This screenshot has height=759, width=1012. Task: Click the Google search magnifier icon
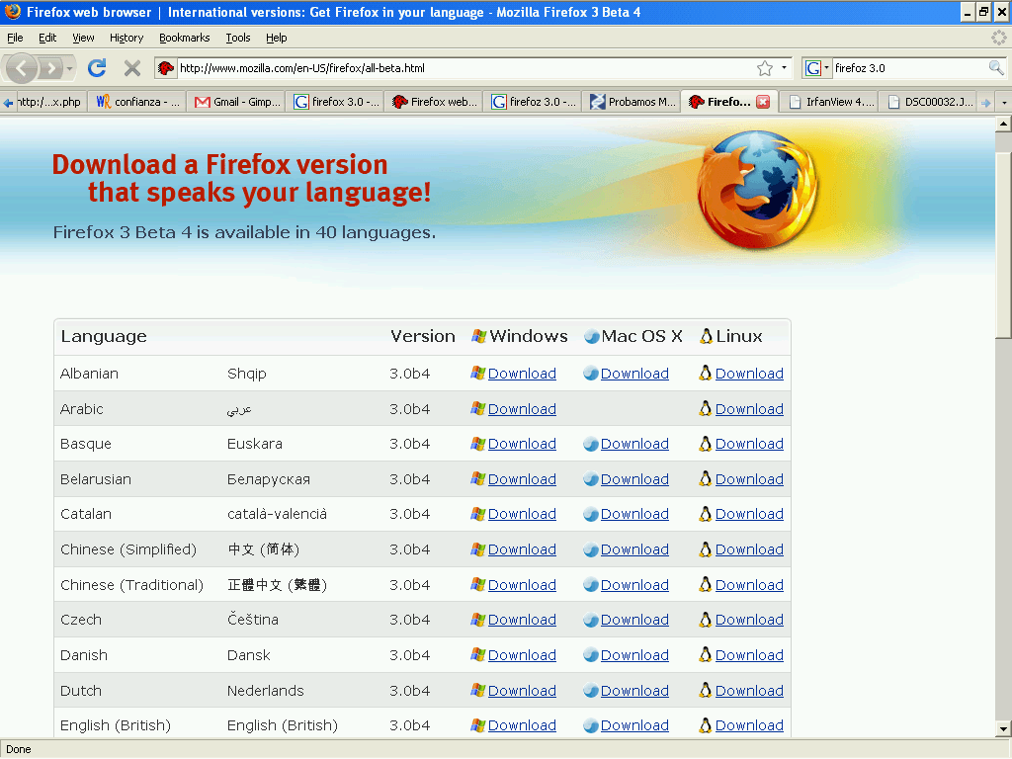pyautogui.click(x=994, y=68)
